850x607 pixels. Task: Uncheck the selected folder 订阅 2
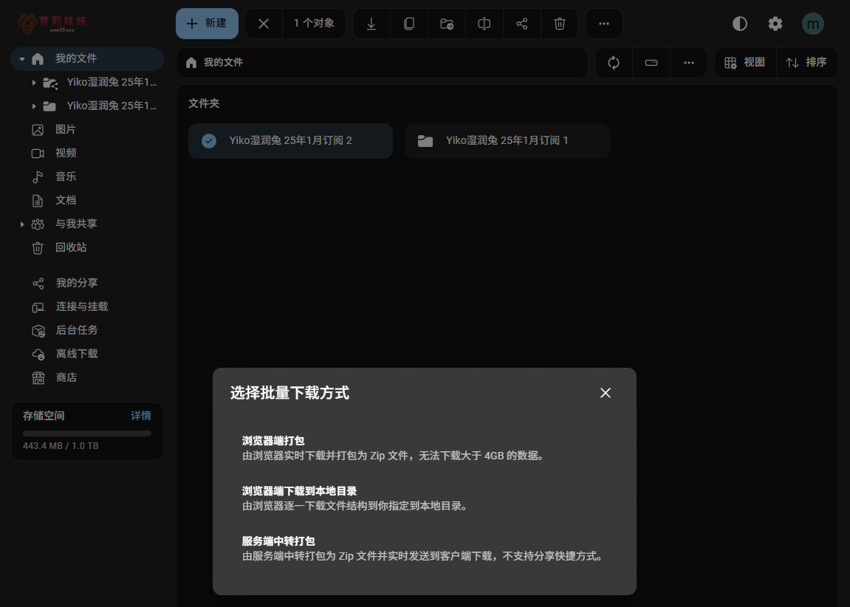(x=209, y=140)
